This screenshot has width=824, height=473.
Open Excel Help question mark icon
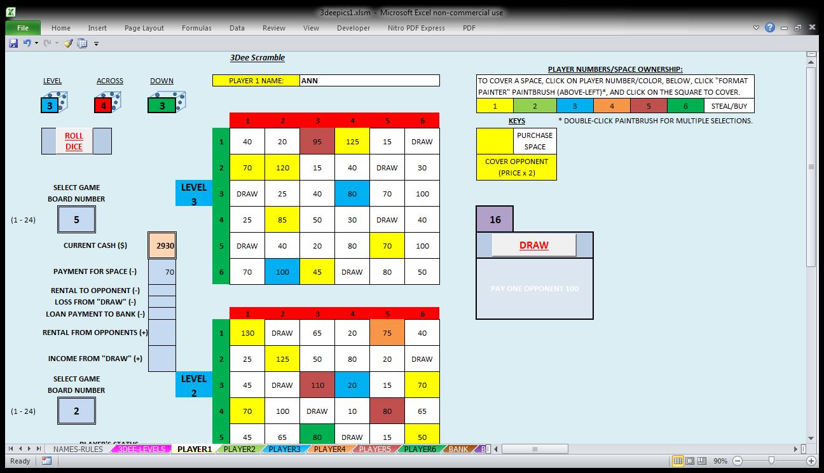click(770, 28)
